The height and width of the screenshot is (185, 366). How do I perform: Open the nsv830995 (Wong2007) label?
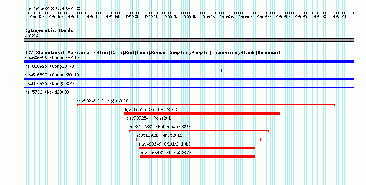tap(49, 66)
